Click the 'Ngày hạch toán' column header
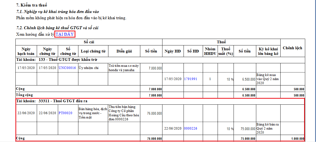This screenshot has height=142, width=316. (x=26, y=51)
